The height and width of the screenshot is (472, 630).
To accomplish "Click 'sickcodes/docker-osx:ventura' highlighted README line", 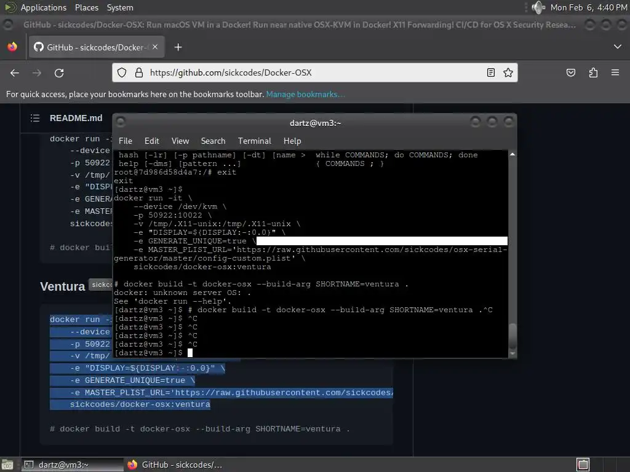I will [140, 404].
